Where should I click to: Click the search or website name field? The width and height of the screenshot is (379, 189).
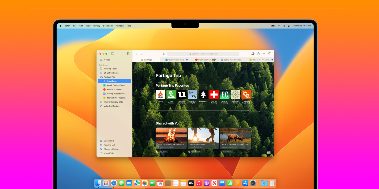click(x=203, y=54)
